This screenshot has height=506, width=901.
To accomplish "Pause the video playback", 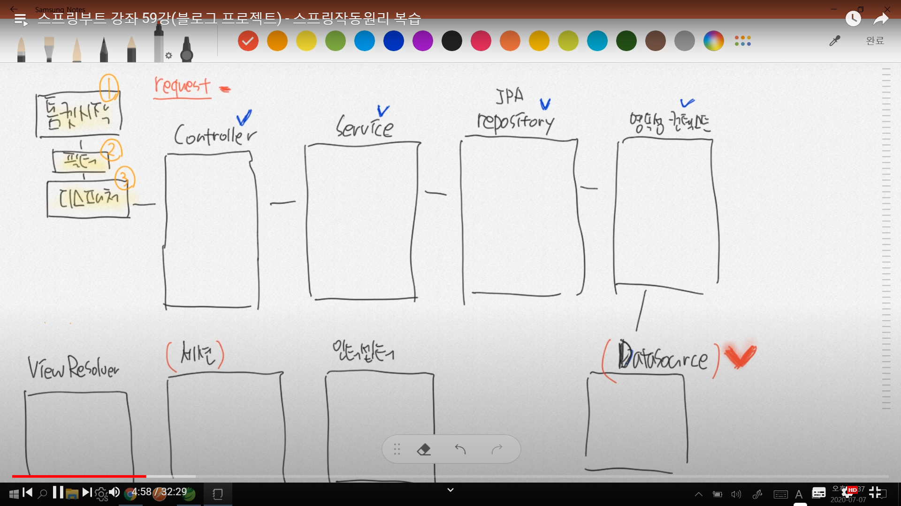I will pos(58,492).
